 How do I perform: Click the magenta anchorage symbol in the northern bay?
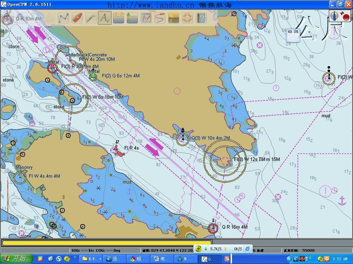223,54
